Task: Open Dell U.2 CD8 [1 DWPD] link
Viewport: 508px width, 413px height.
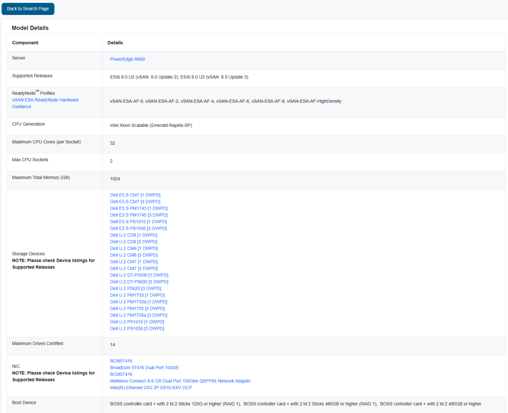Action: [133, 235]
